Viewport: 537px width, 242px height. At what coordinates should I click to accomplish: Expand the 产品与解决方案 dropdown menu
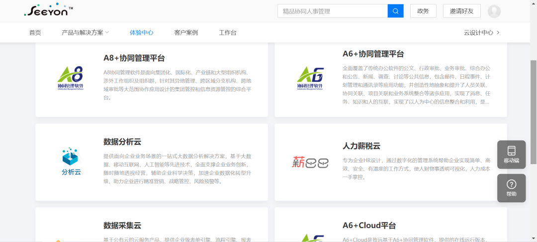point(85,33)
